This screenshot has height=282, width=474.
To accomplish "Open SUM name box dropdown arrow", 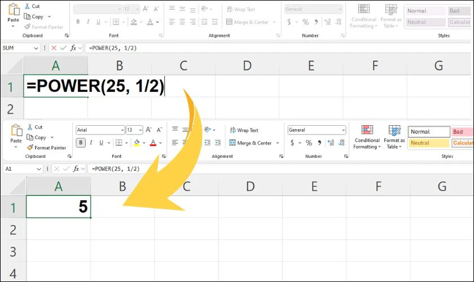I will click(36, 48).
